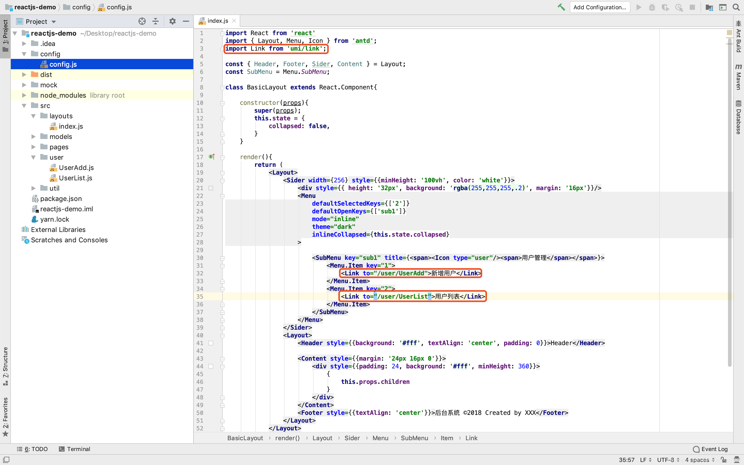This screenshot has height=465, width=744.
Task: Click BasicLayout in editor breadcrumbs
Action: click(x=245, y=438)
